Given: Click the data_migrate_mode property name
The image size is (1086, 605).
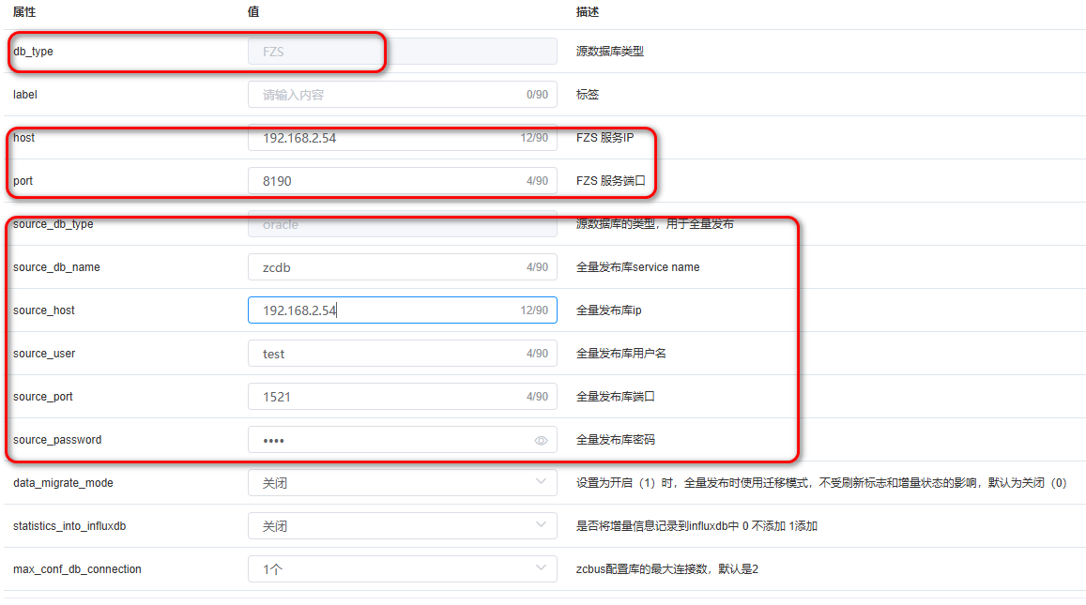Looking at the screenshot, I should [63, 483].
